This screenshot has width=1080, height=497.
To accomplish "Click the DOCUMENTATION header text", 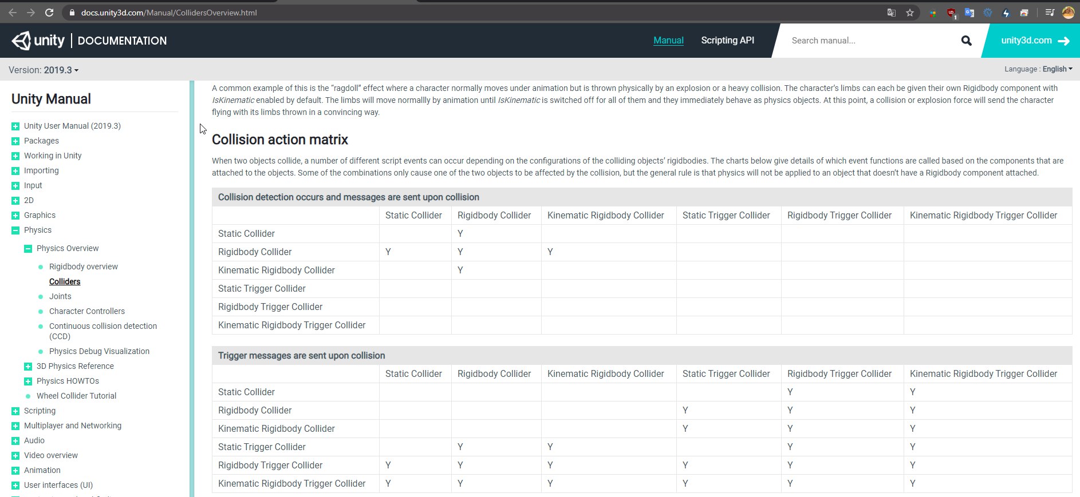I will 122,41.
